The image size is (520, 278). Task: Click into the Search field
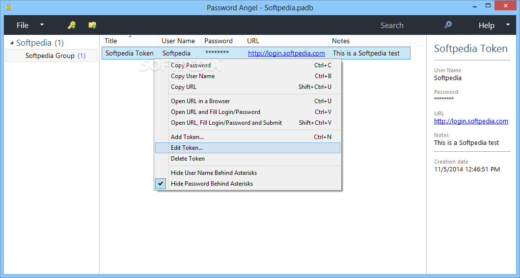click(x=392, y=25)
